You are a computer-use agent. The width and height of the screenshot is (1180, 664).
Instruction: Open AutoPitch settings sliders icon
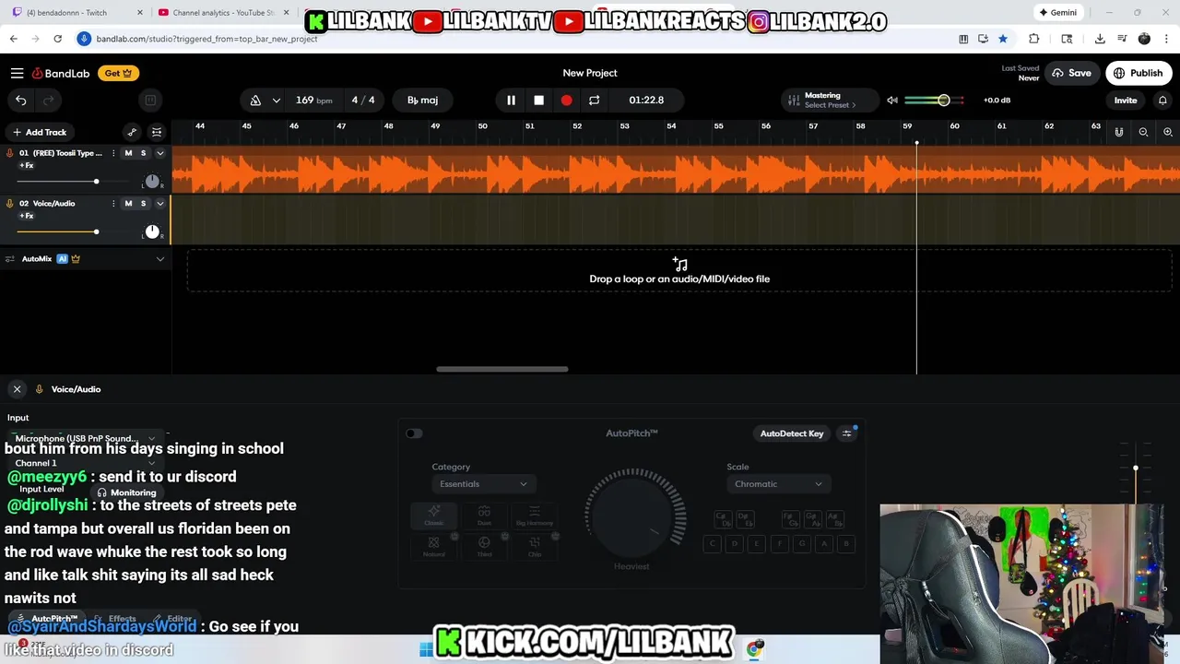[x=847, y=433]
